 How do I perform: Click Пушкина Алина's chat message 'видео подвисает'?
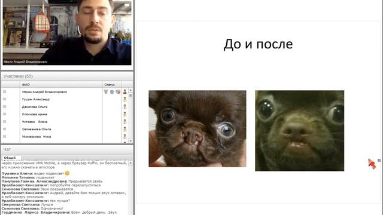click(48, 174)
